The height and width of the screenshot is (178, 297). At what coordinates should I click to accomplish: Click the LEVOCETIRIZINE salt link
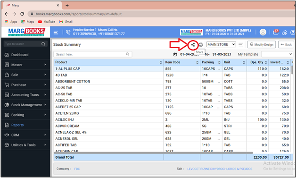coord(220,169)
